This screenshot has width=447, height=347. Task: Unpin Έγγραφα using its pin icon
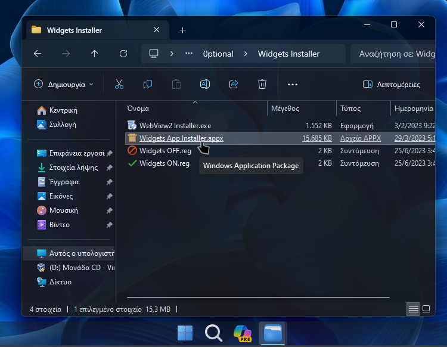pos(110,182)
